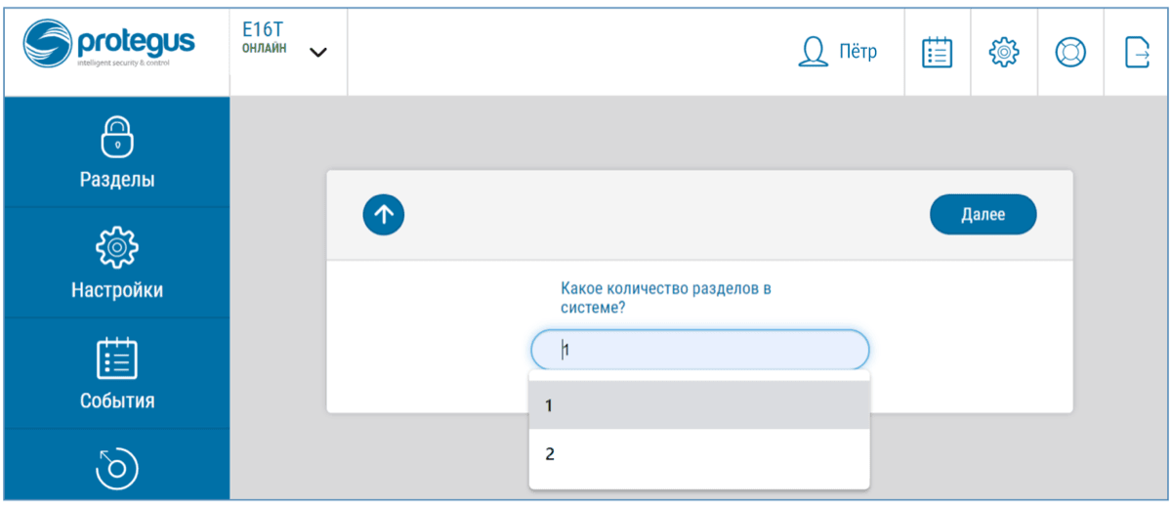Click the padlock icon in sidebar

click(x=117, y=138)
